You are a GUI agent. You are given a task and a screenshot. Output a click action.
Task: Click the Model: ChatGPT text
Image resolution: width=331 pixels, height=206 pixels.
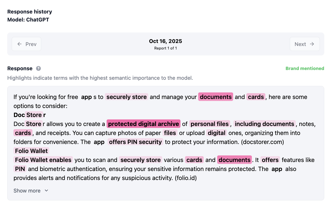(x=28, y=20)
